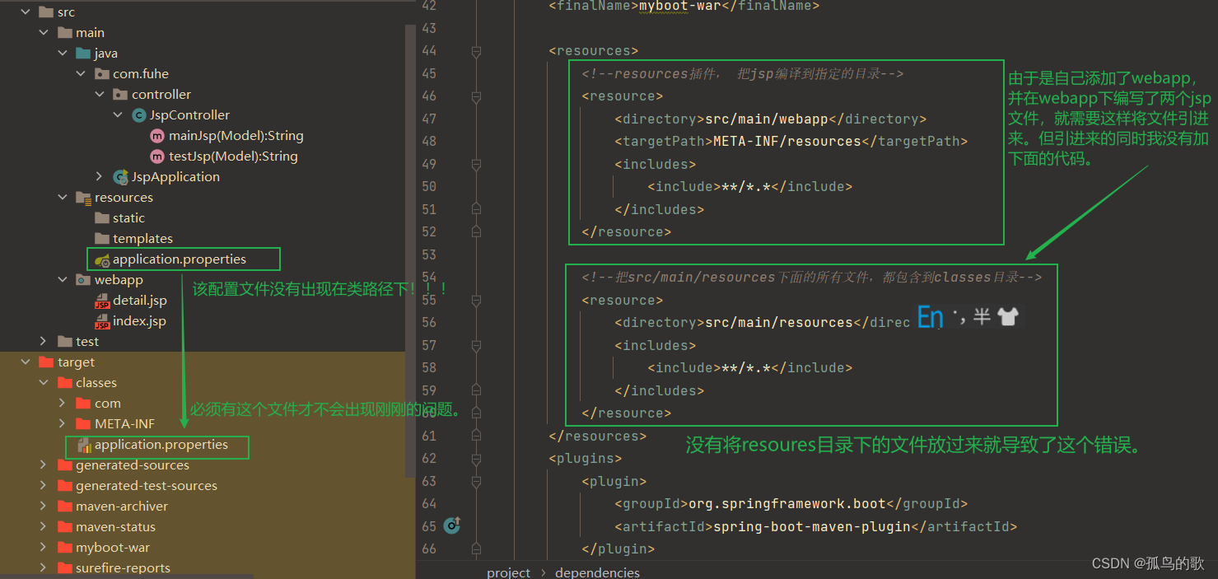
Task: Click the JspController class icon
Action: [138, 115]
